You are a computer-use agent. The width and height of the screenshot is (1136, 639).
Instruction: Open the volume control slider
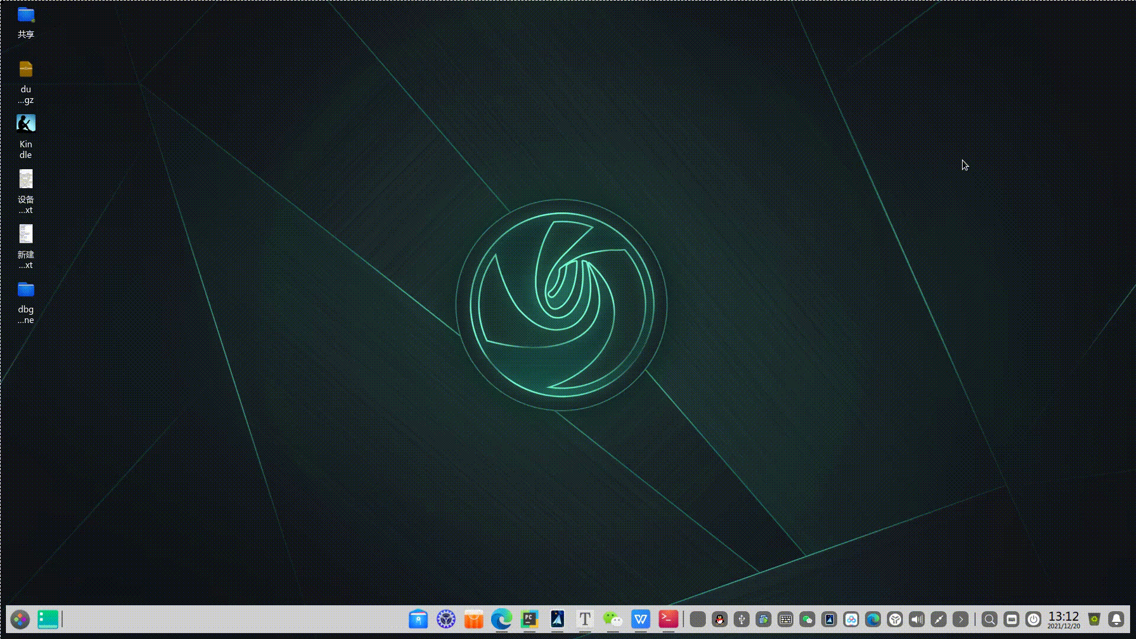tap(917, 620)
